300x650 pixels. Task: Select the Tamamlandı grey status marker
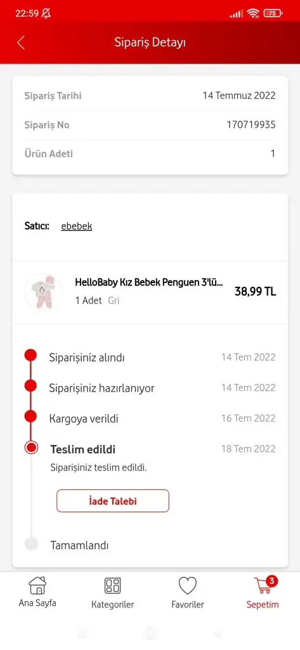coord(31,543)
